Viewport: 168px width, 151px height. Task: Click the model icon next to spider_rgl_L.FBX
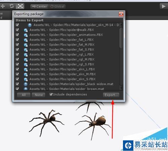tap(26, 55)
